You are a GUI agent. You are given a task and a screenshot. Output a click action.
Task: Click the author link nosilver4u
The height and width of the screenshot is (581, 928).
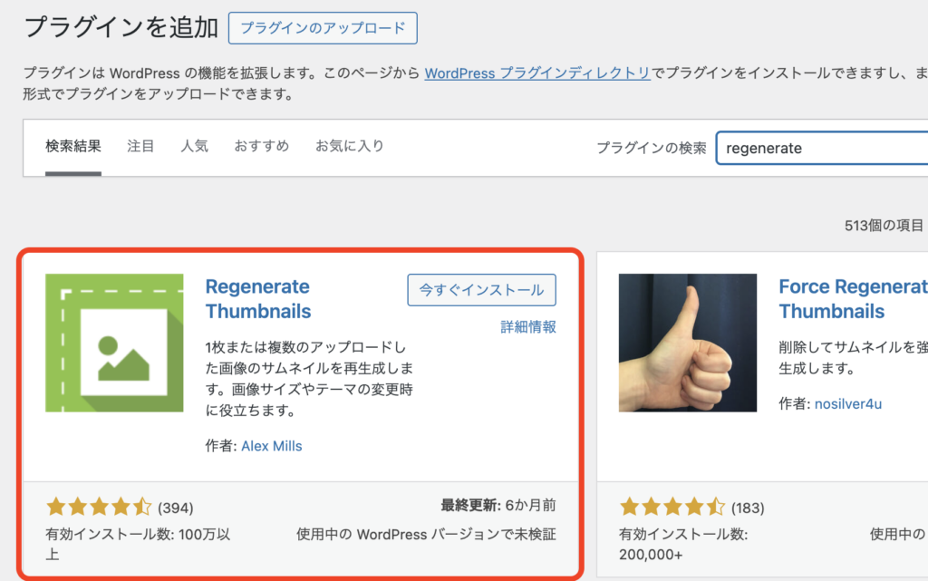coord(847,403)
